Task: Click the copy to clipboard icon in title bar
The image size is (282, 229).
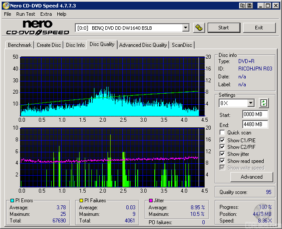Action: [242, 6]
